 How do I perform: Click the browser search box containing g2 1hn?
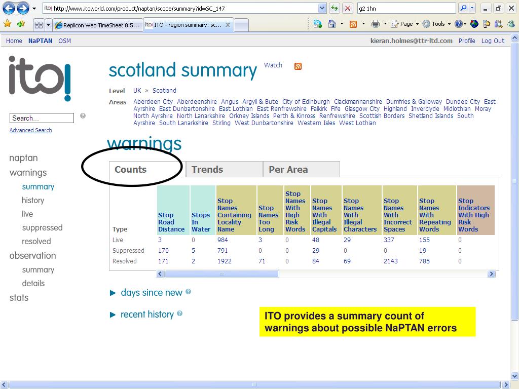pyautogui.click(x=406, y=8)
